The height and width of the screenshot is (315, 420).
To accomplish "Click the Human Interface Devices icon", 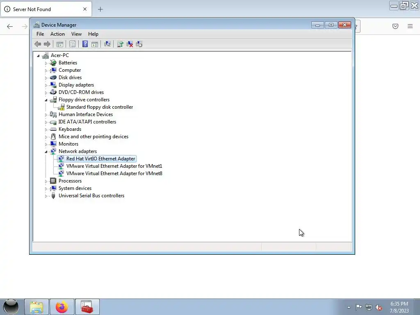I will (53, 114).
